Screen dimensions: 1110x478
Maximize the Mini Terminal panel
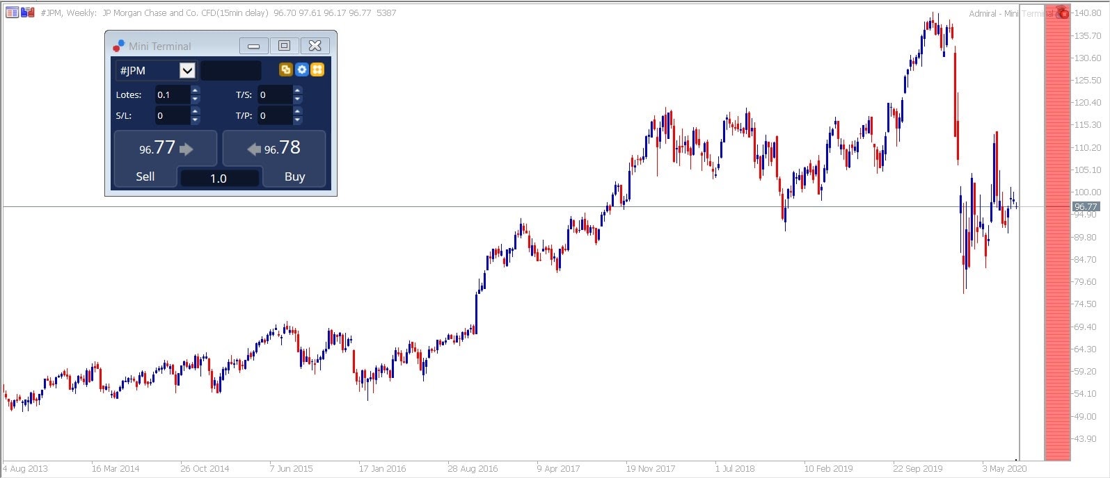pyautogui.click(x=284, y=46)
